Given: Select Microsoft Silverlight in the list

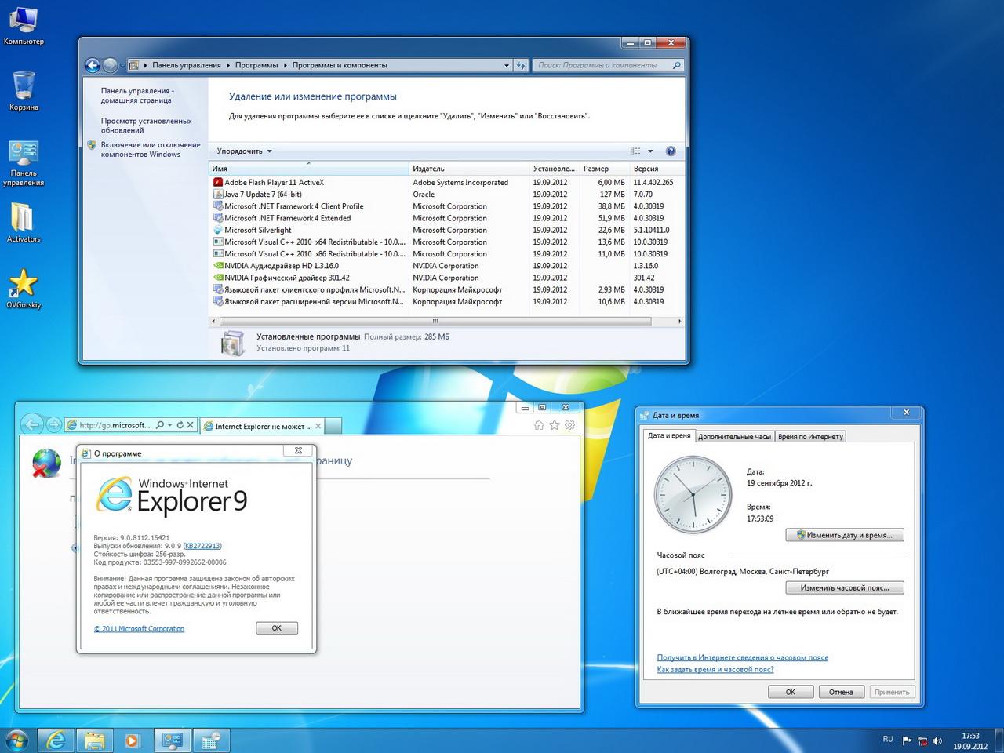Looking at the screenshot, I should pos(446,231).
